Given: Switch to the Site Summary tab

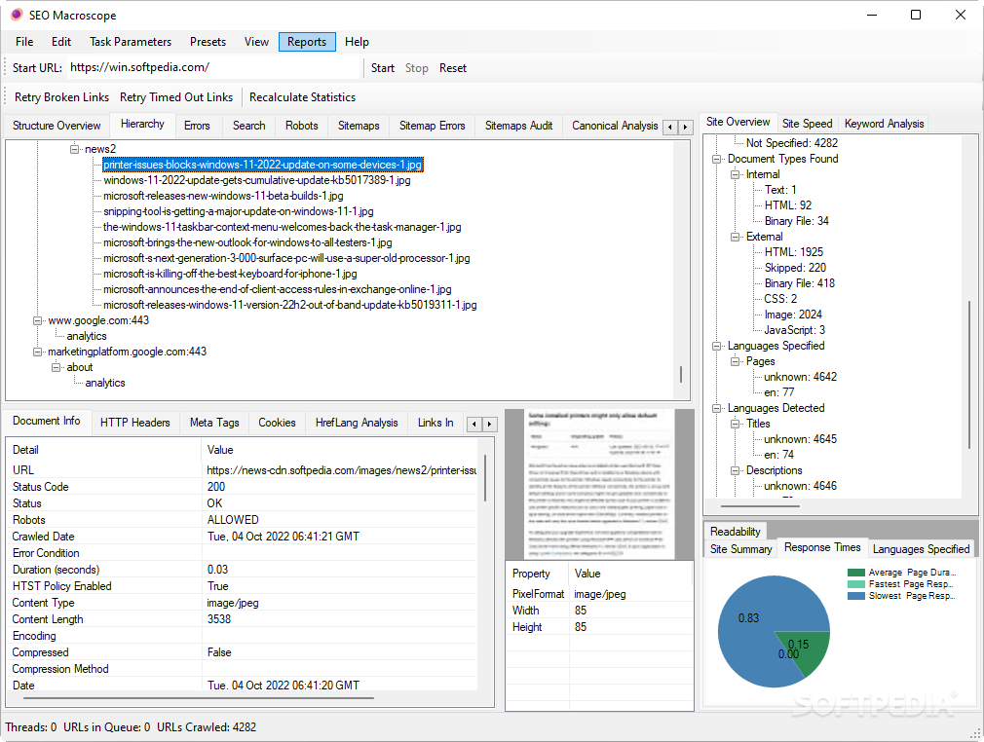Looking at the screenshot, I should [x=740, y=549].
